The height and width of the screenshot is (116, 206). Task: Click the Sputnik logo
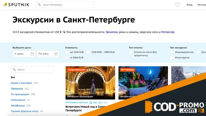16,5
